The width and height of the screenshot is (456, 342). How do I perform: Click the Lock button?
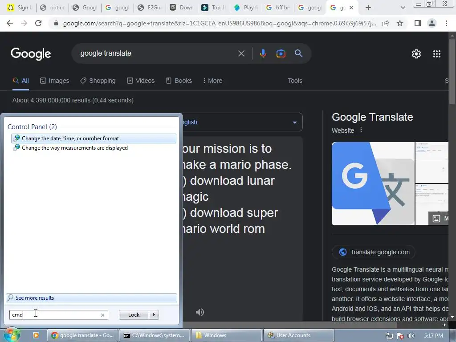click(134, 315)
